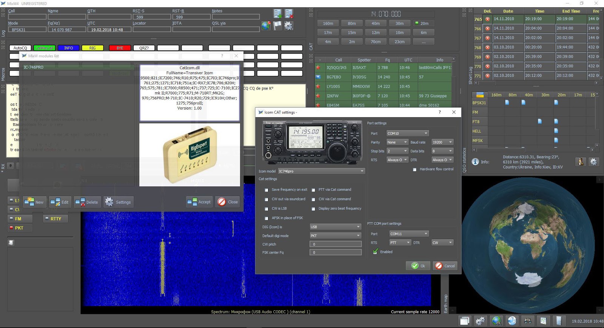
Task: Click the add log entry icon
Action: (278, 14)
